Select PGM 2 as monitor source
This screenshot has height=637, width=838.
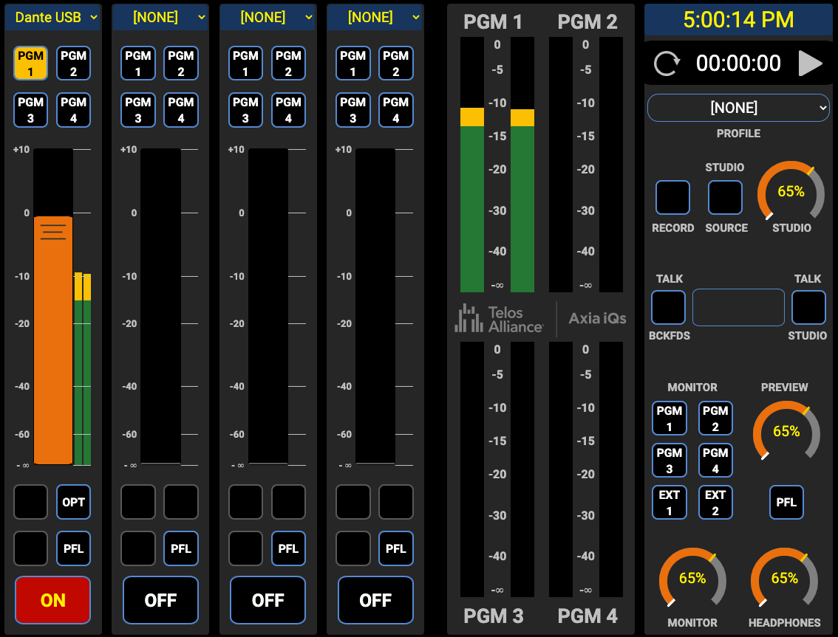(715, 419)
